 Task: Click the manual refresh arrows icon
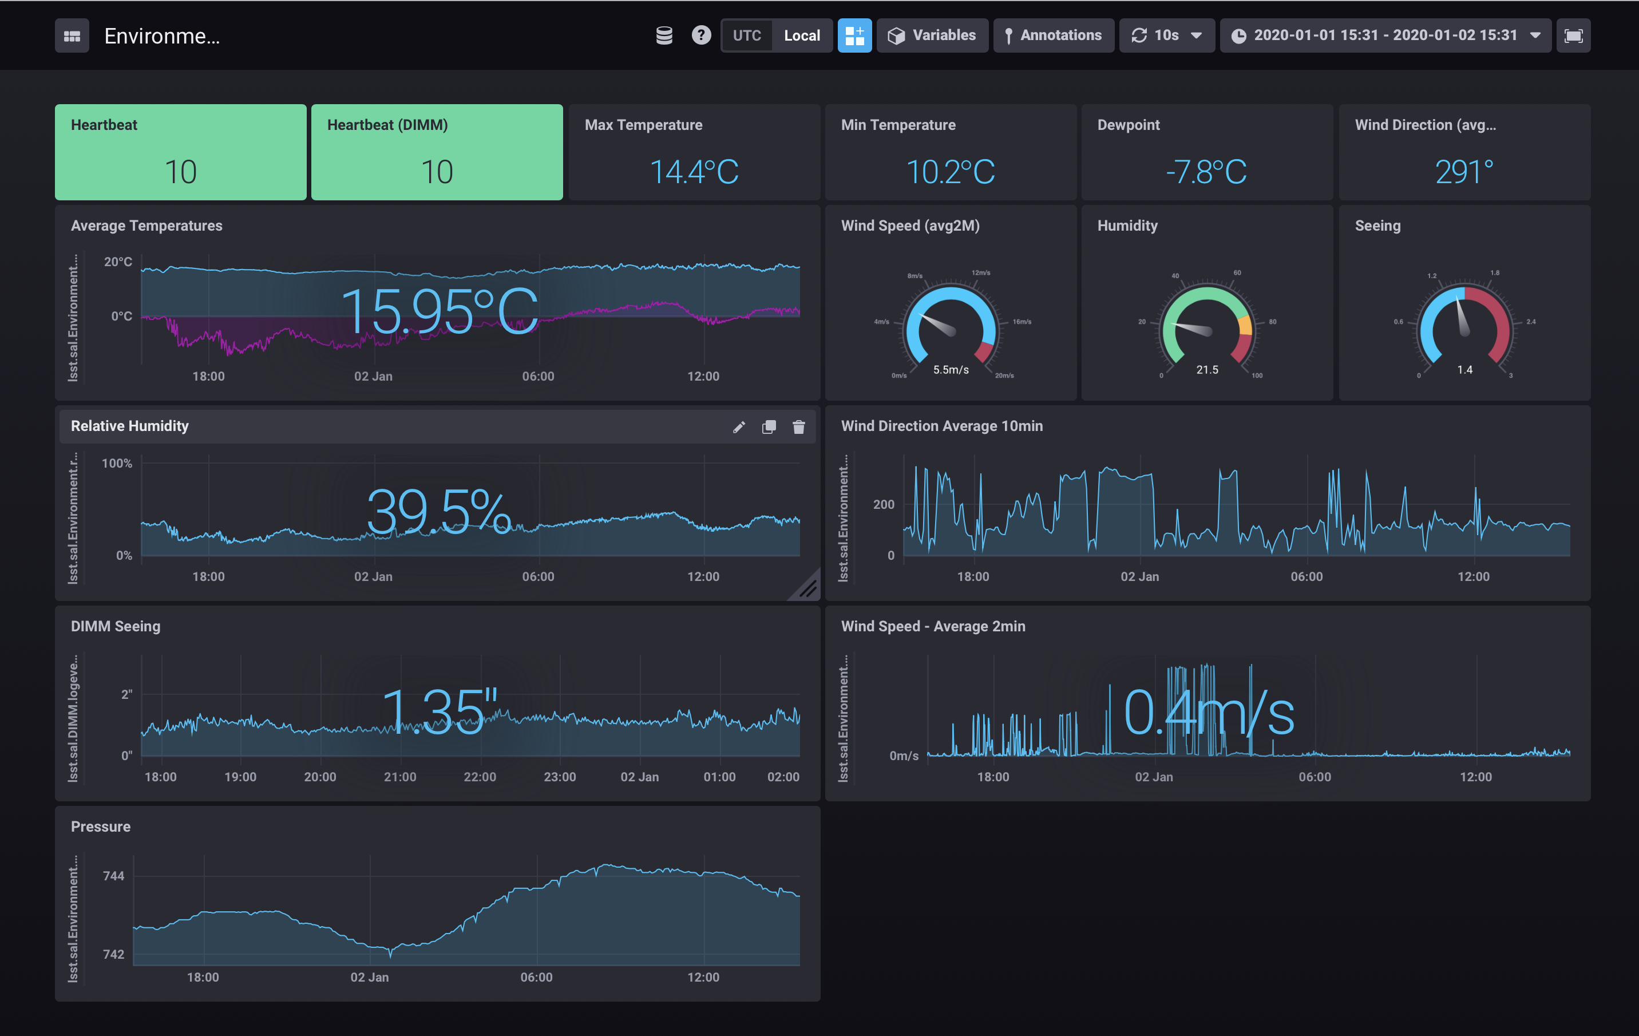click(1139, 35)
